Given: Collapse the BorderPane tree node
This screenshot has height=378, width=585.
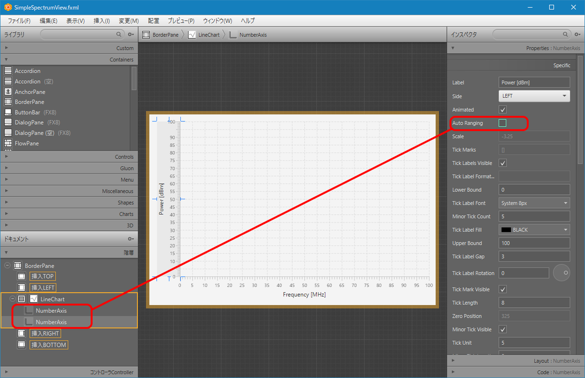Looking at the screenshot, I should tap(7, 266).
